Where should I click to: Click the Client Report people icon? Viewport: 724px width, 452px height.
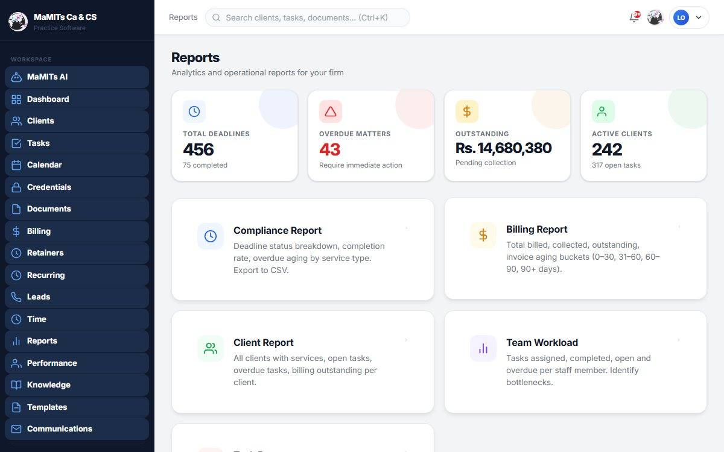211,348
